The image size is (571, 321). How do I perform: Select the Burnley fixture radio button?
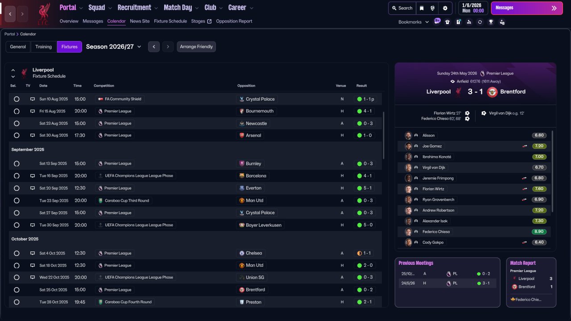(17, 164)
